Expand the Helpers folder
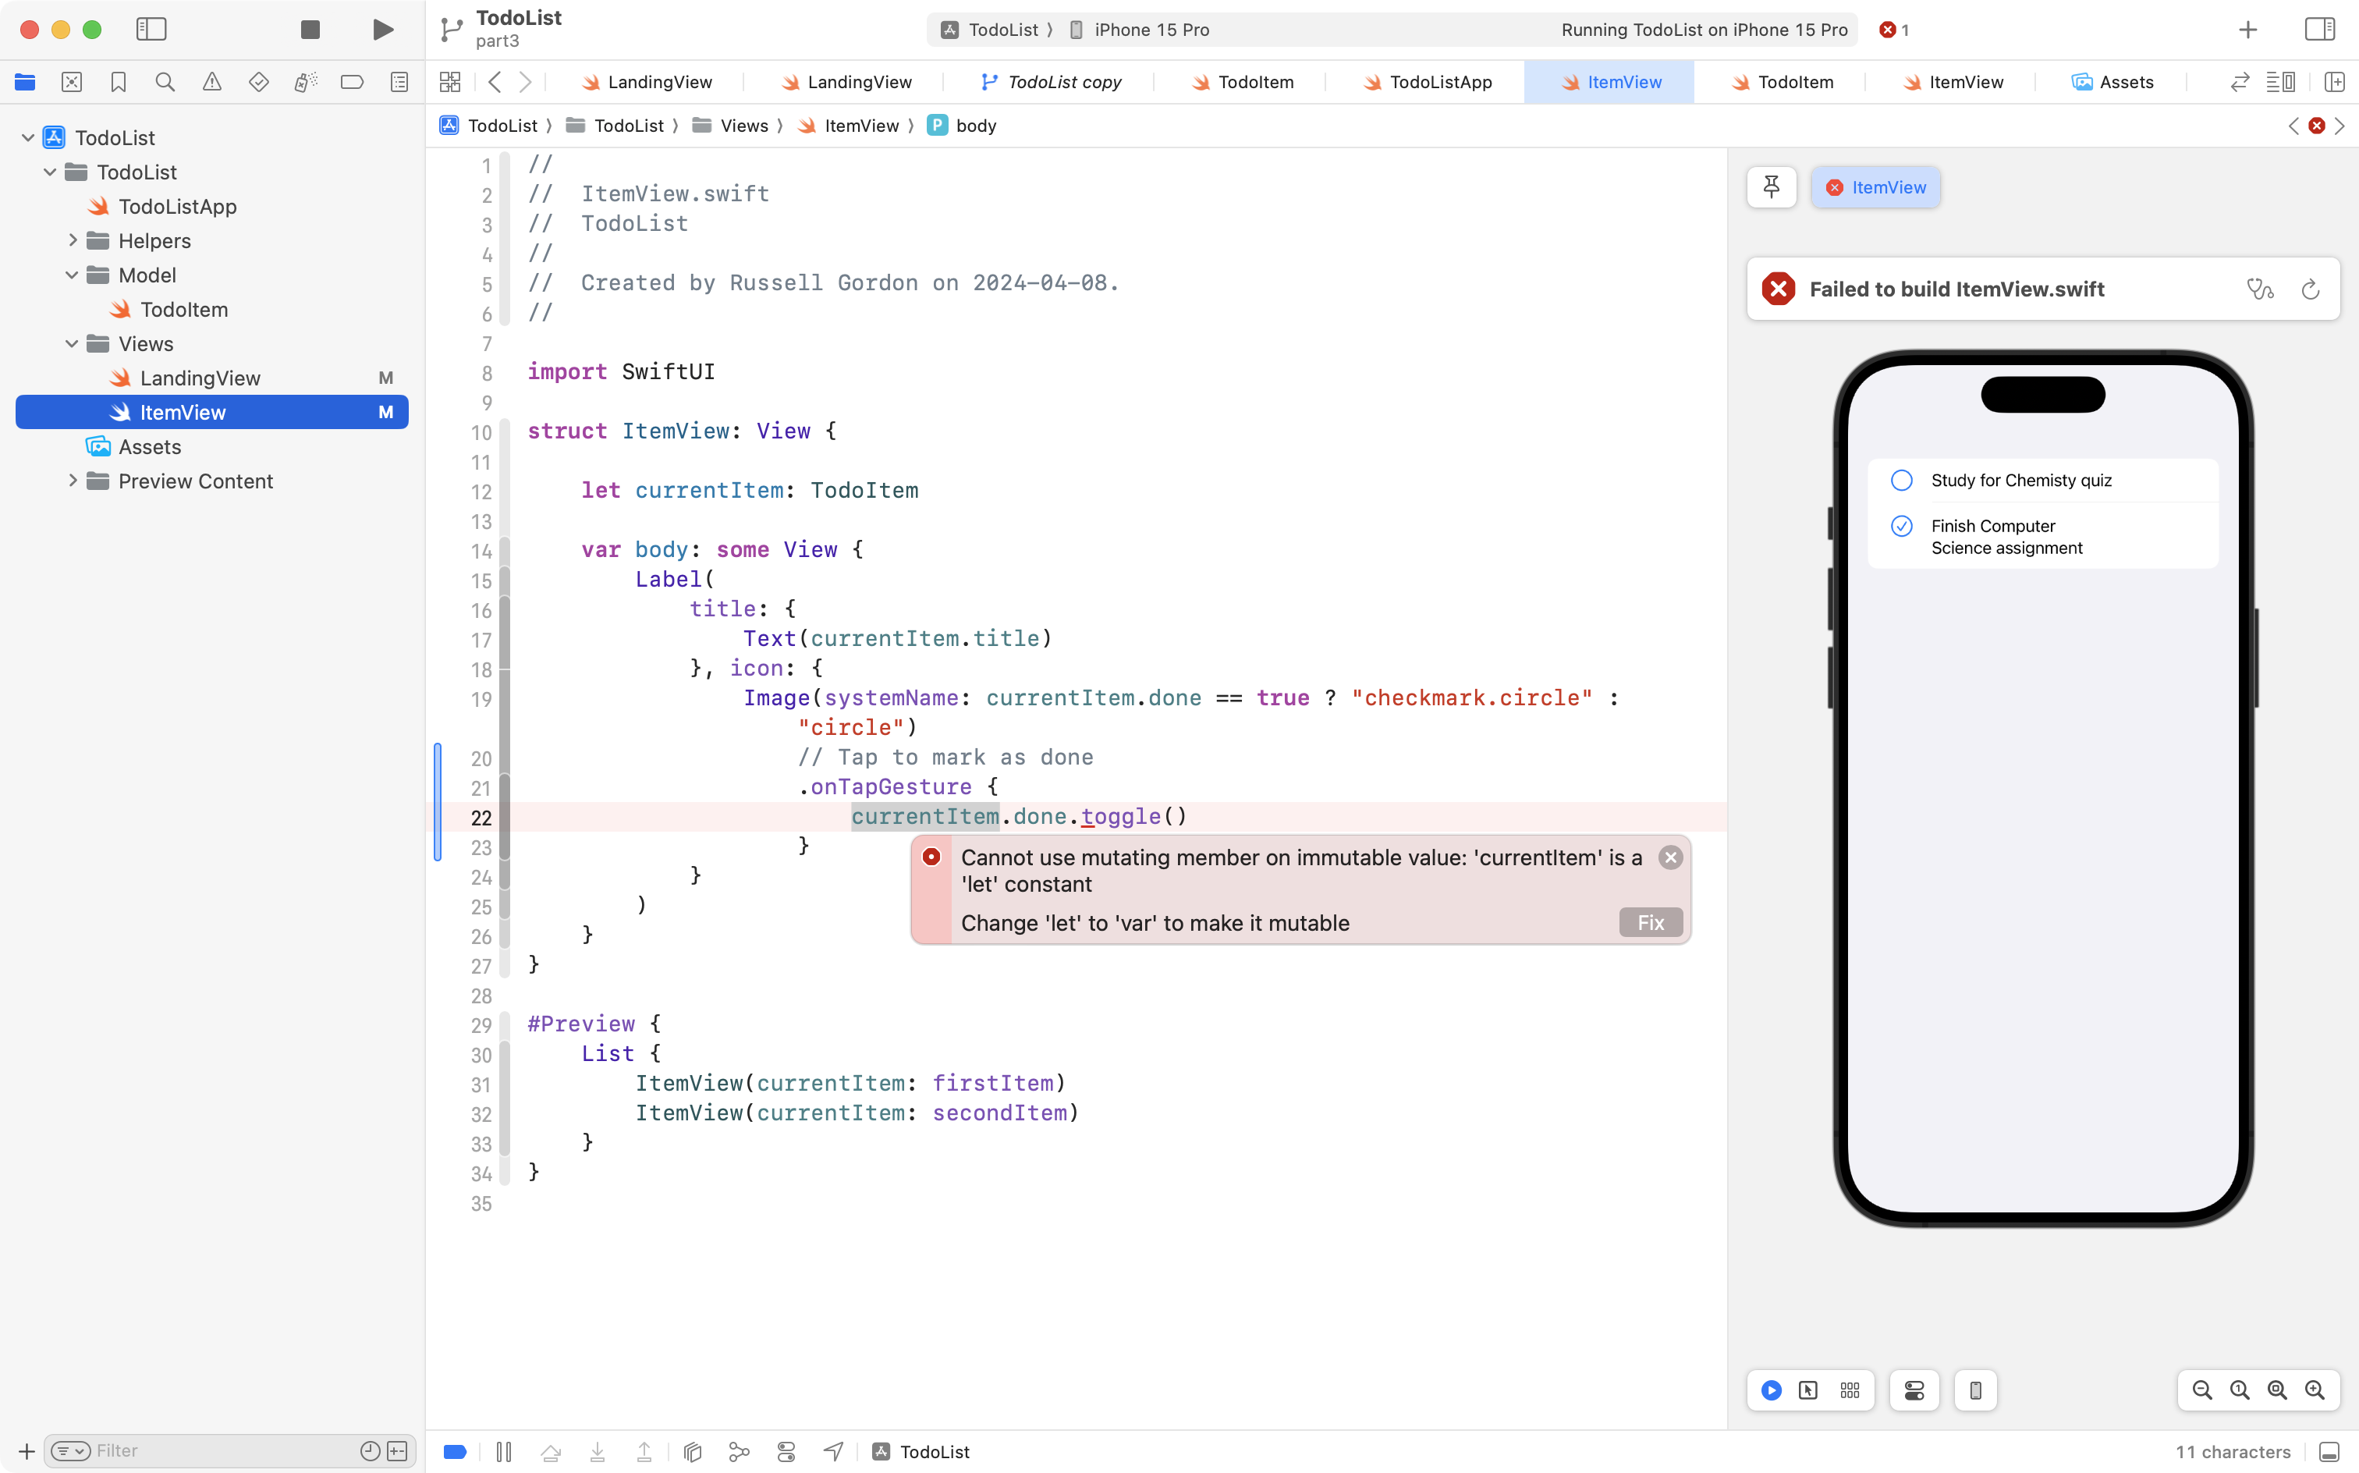The image size is (2359, 1473). pyautogui.click(x=72, y=240)
